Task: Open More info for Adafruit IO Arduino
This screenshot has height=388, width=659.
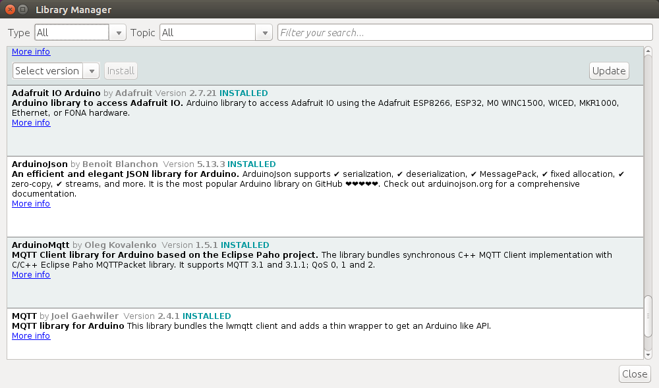Action: 31,123
